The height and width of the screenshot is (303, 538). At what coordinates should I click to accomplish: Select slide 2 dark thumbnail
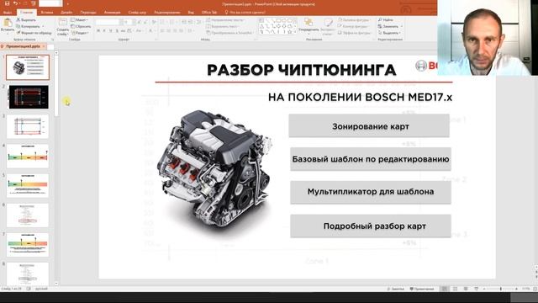[29, 98]
